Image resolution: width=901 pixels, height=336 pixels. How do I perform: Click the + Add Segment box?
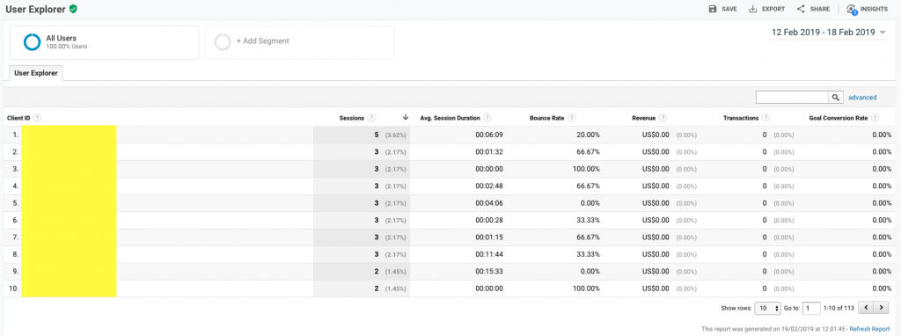tap(300, 42)
